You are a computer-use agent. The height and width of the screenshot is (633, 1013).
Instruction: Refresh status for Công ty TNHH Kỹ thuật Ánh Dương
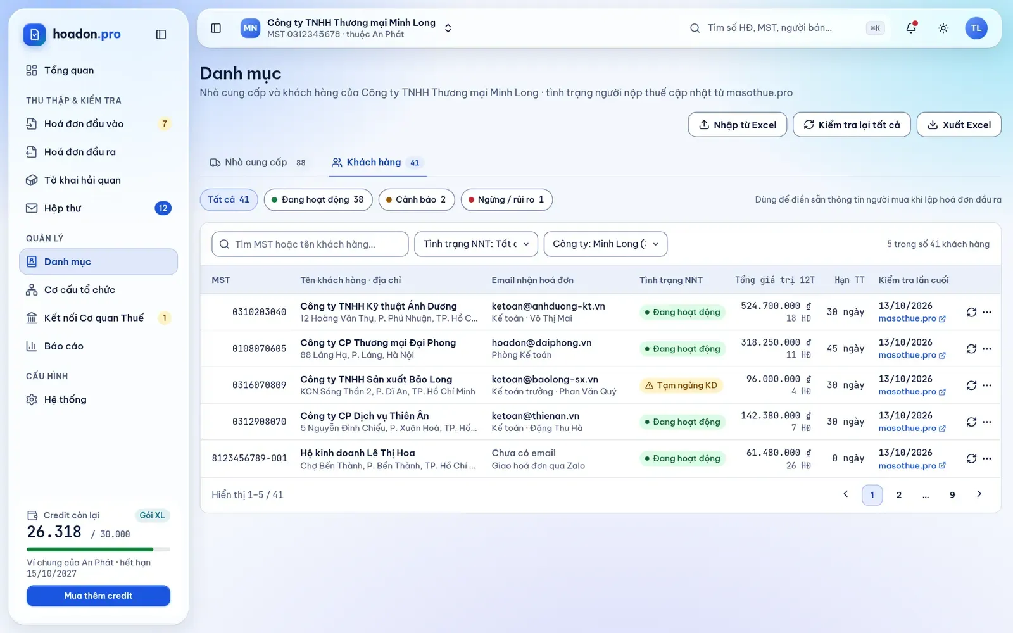971,312
